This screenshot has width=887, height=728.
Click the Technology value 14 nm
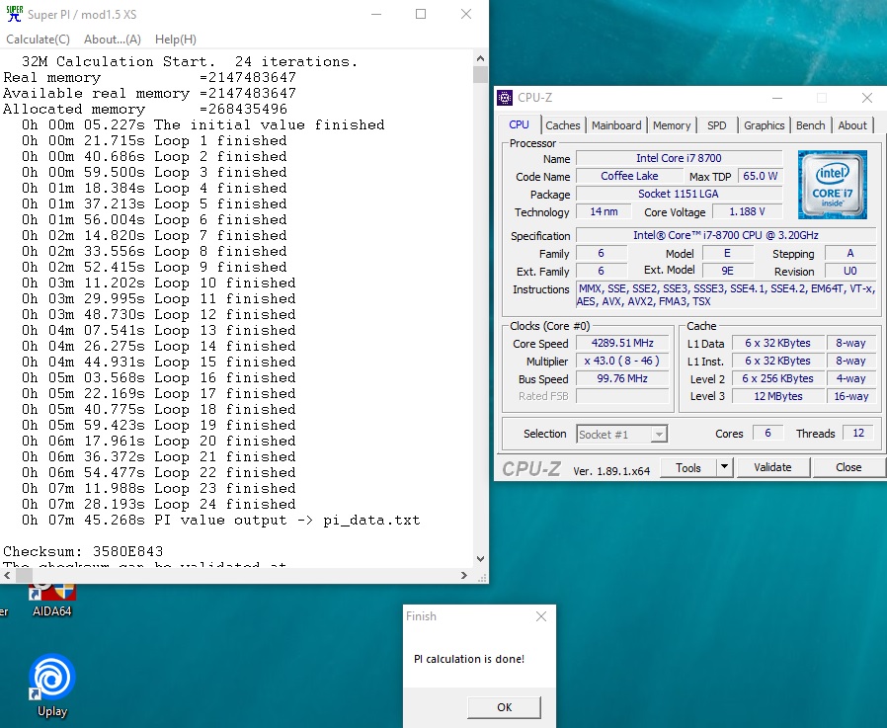point(604,211)
